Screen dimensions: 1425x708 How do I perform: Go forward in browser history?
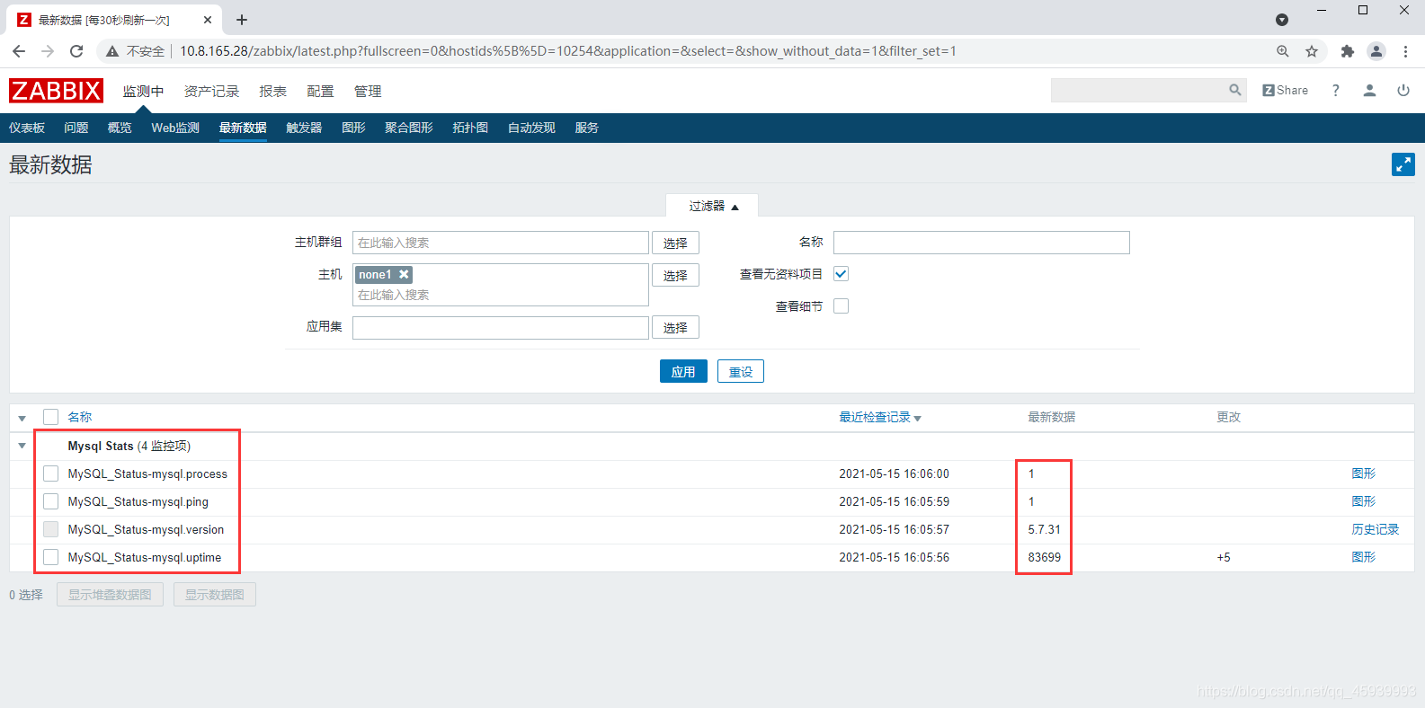tap(48, 51)
